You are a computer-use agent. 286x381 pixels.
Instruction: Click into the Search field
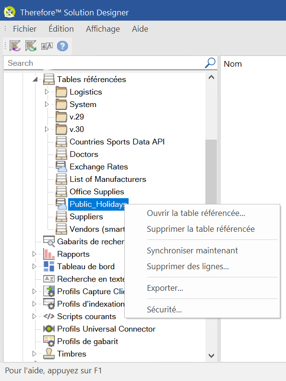(x=105, y=63)
